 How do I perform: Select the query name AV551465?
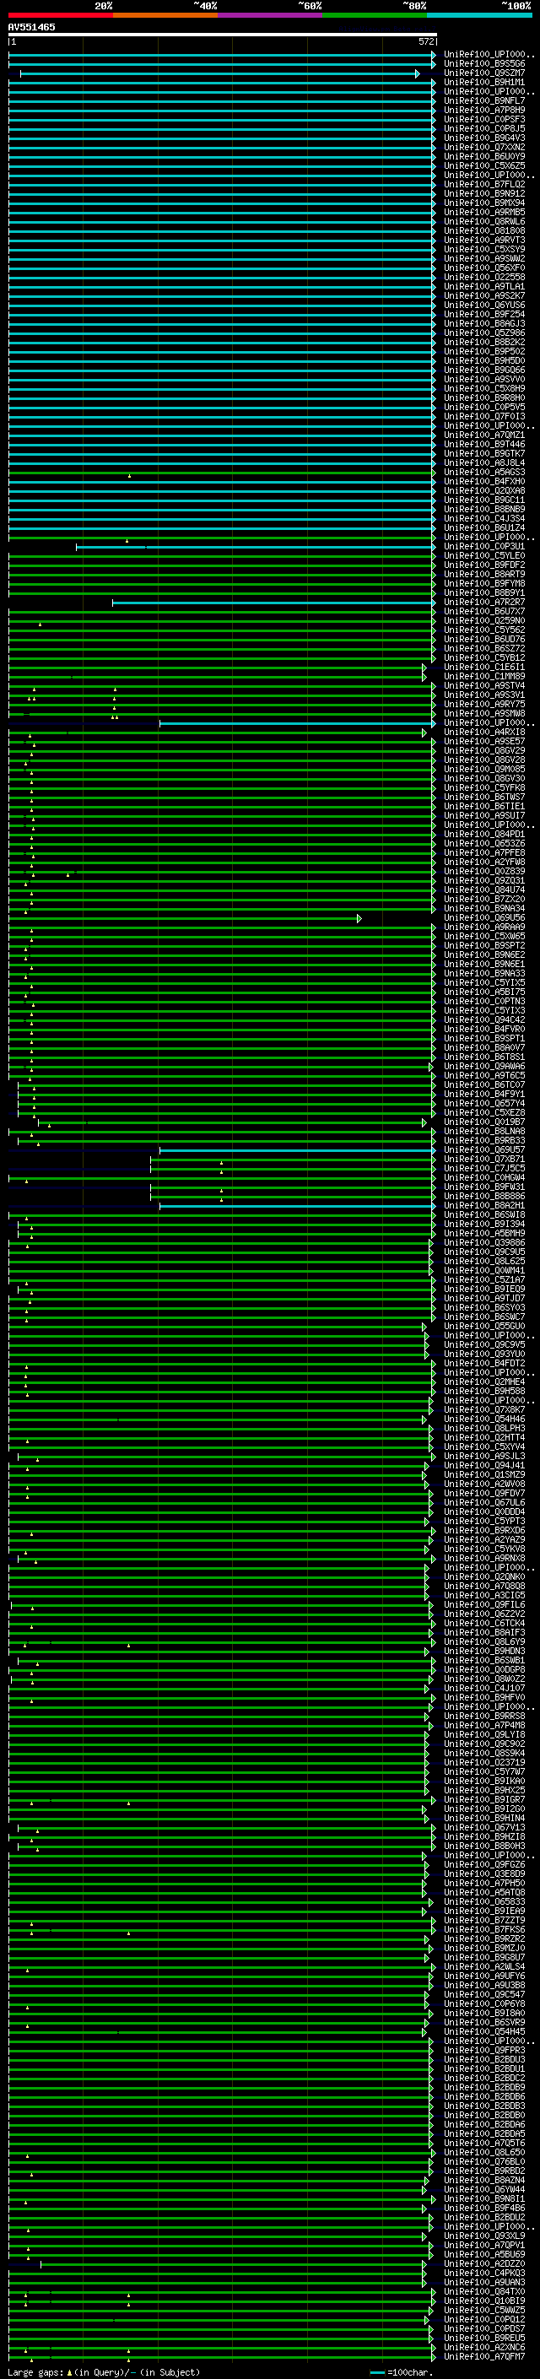[31, 27]
